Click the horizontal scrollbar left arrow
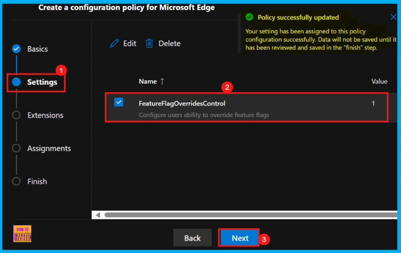 [98, 215]
